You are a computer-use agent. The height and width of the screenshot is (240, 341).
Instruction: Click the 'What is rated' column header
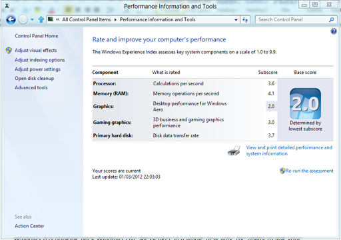[x=166, y=73]
